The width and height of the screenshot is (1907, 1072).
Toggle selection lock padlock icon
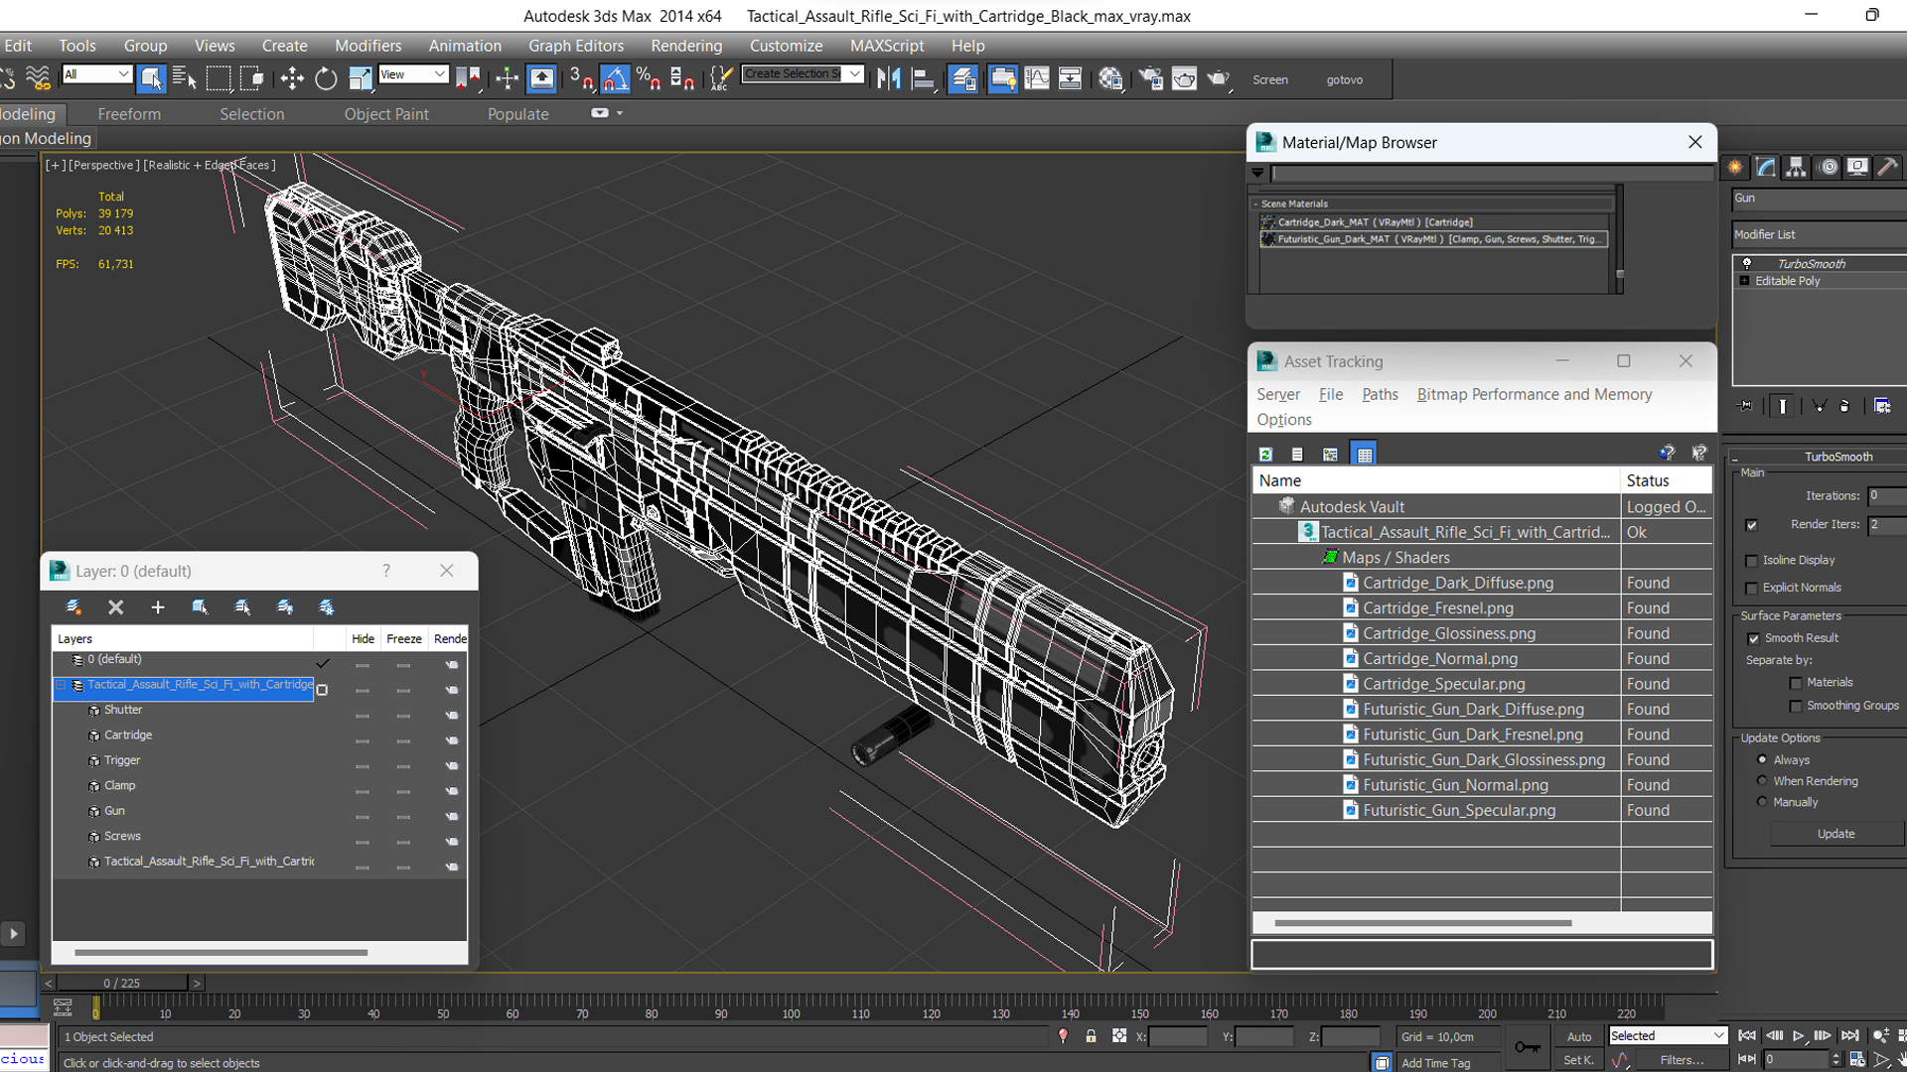click(x=1091, y=1036)
